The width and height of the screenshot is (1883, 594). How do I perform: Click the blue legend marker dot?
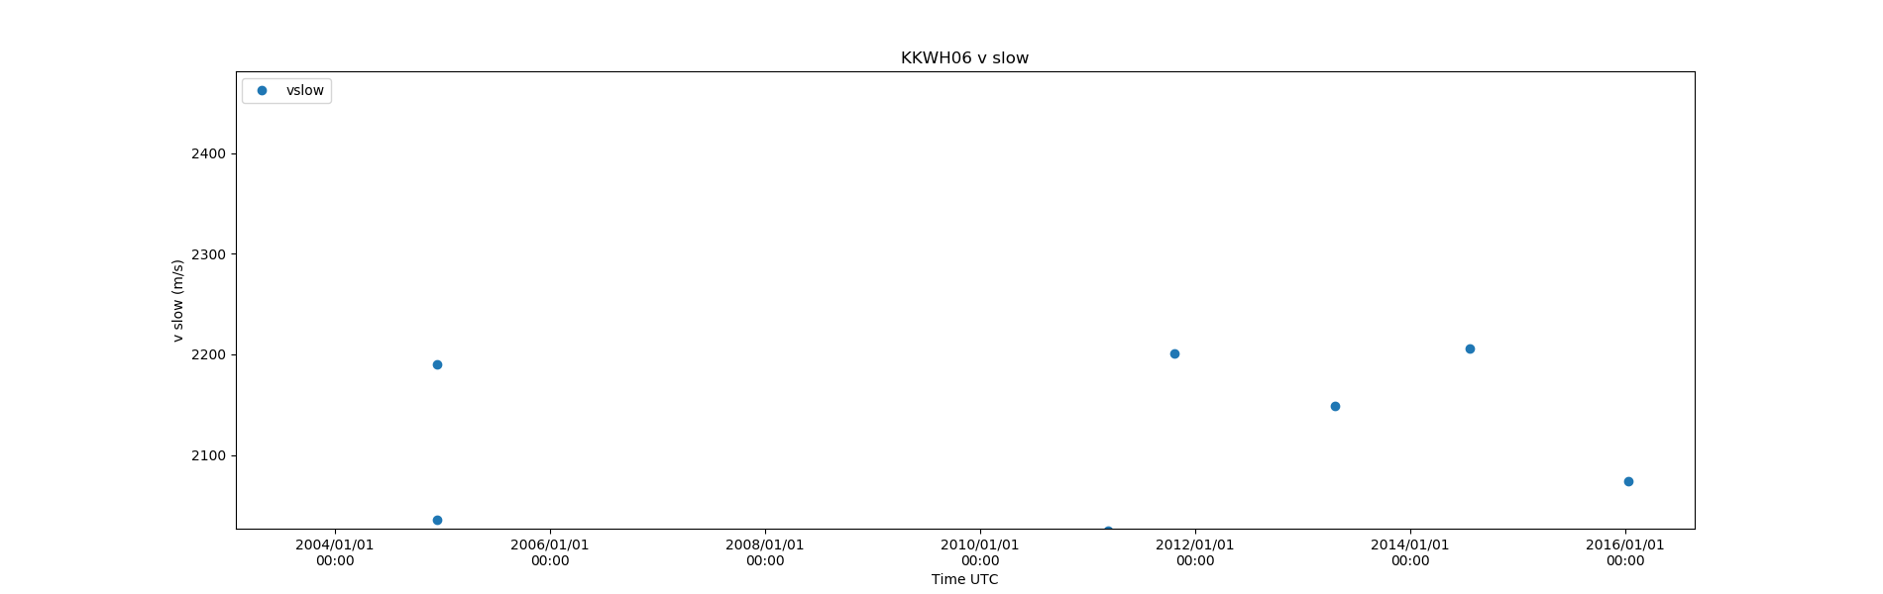coord(263,90)
